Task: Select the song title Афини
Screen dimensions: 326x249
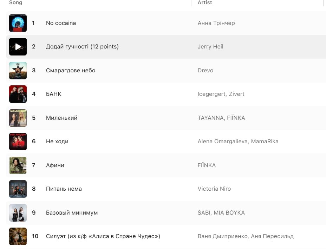Action: (55, 165)
